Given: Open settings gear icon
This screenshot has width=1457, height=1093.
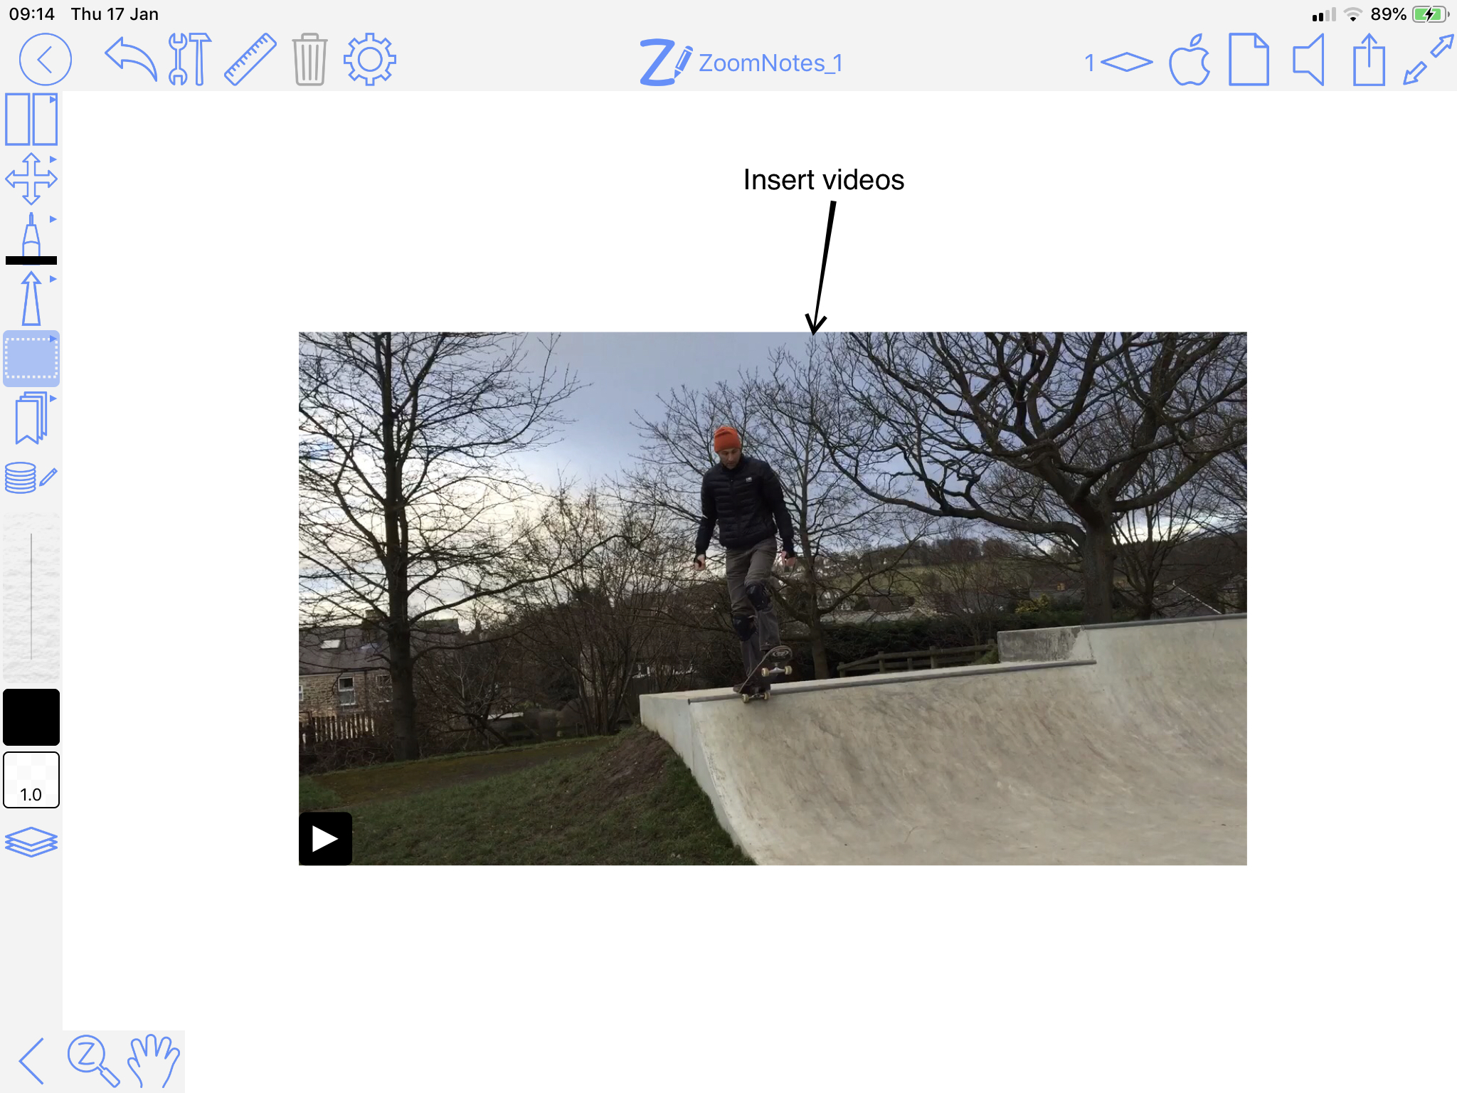Looking at the screenshot, I should (369, 60).
